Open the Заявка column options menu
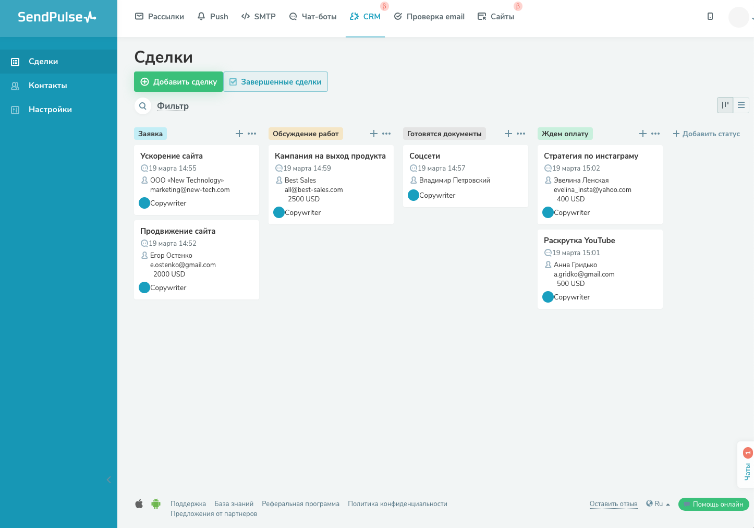The width and height of the screenshot is (754, 528). [x=252, y=134]
